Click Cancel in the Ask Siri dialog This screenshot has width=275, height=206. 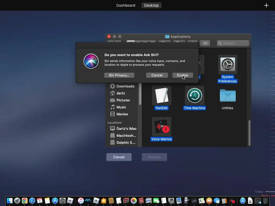click(157, 75)
